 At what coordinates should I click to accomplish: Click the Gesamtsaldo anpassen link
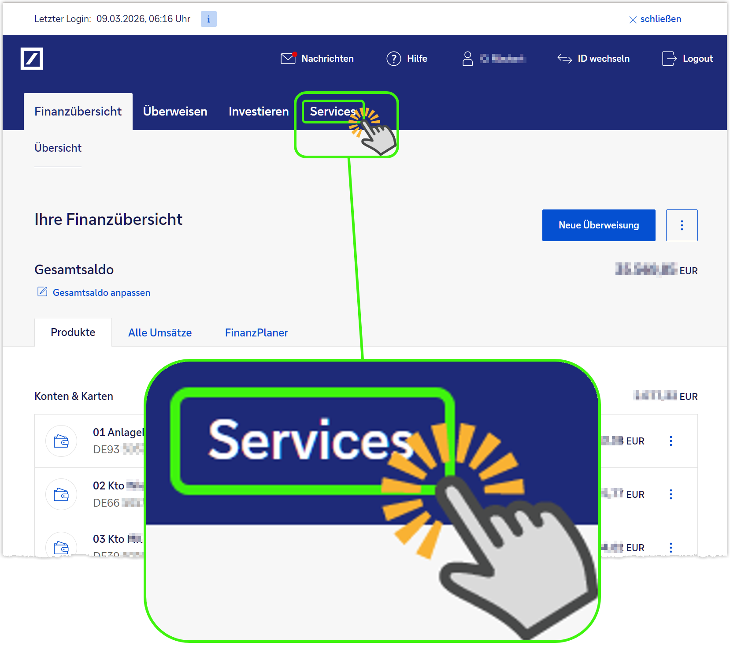[x=101, y=293]
